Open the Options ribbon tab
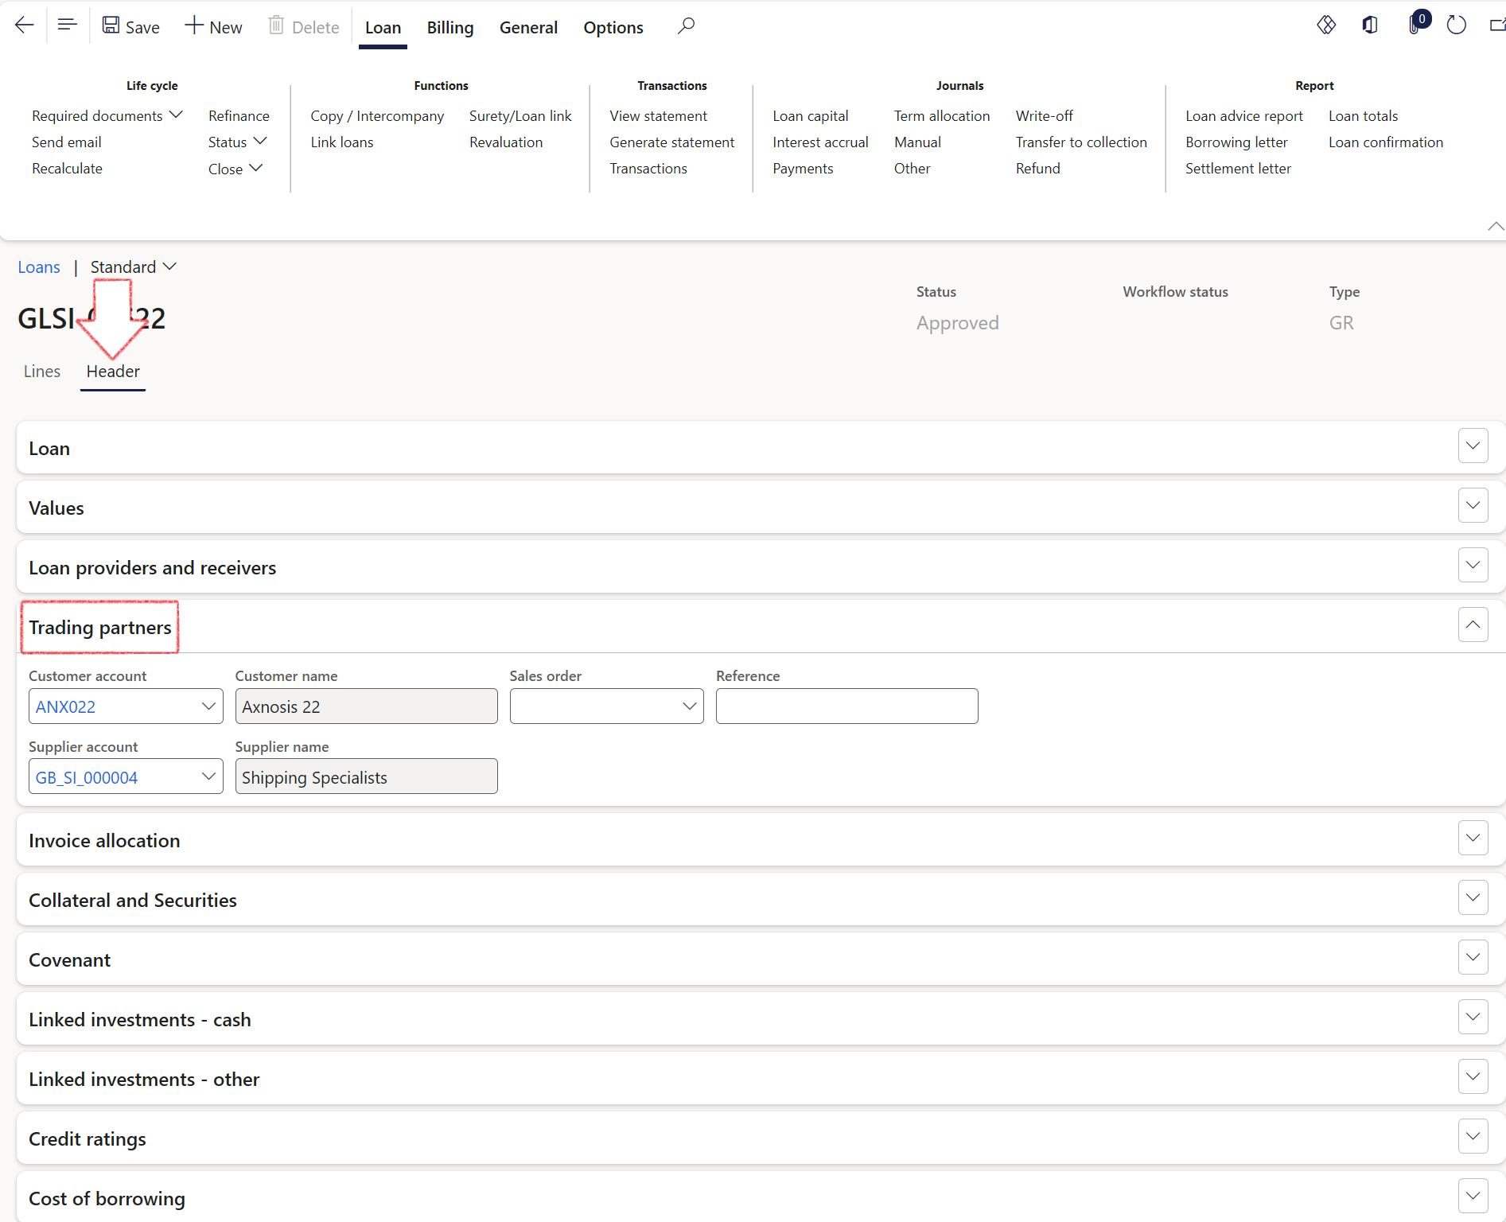 (x=613, y=28)
